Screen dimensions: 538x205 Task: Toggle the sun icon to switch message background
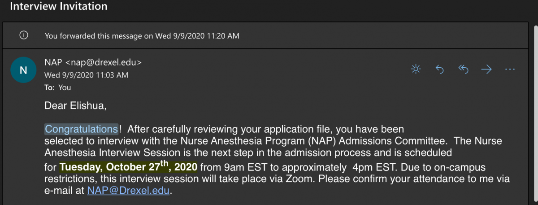416,69
